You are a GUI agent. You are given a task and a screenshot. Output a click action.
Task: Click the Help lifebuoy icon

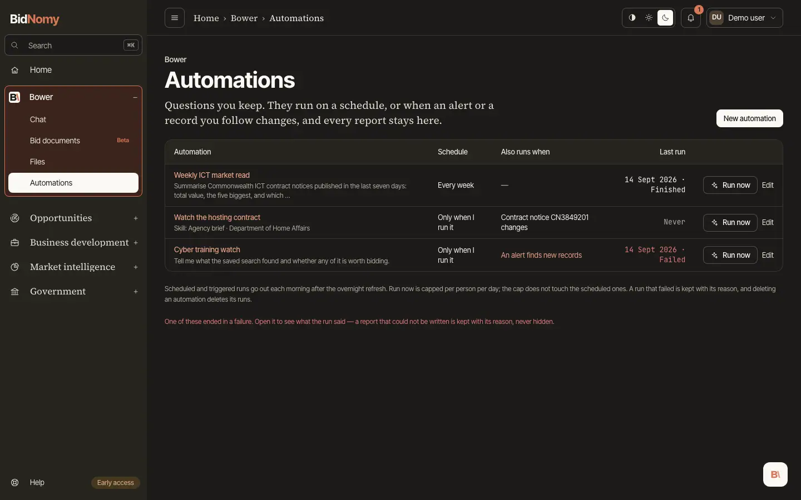click(x=15, y=483)
